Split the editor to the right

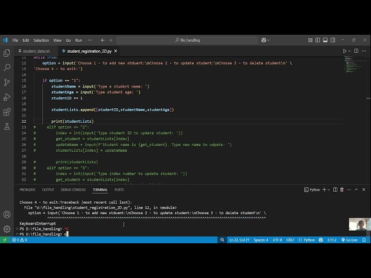tap(356, 51)
